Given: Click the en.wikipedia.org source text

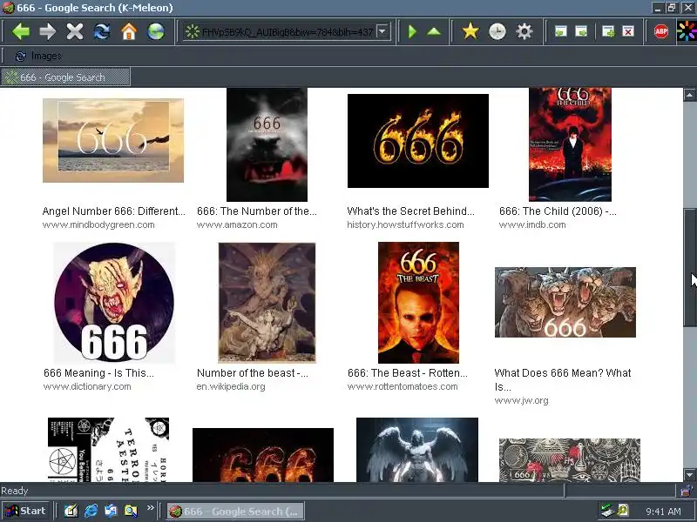Looking at the screenshot, I should pos(231,386).
